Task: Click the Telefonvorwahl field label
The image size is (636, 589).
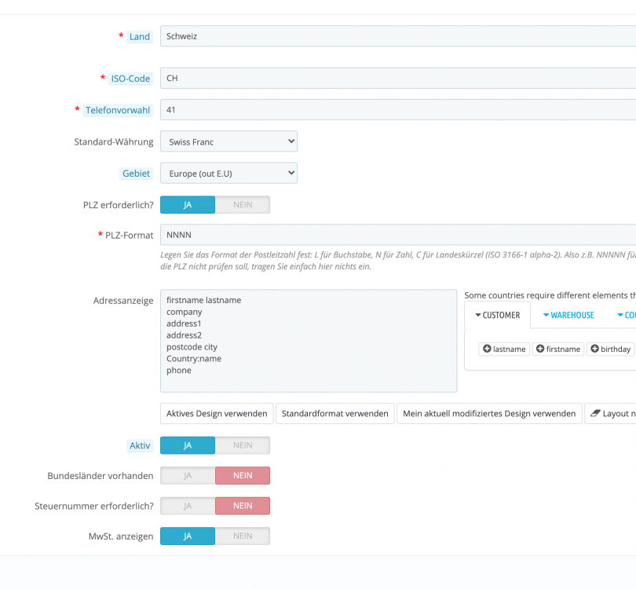Action: [118, 110]
